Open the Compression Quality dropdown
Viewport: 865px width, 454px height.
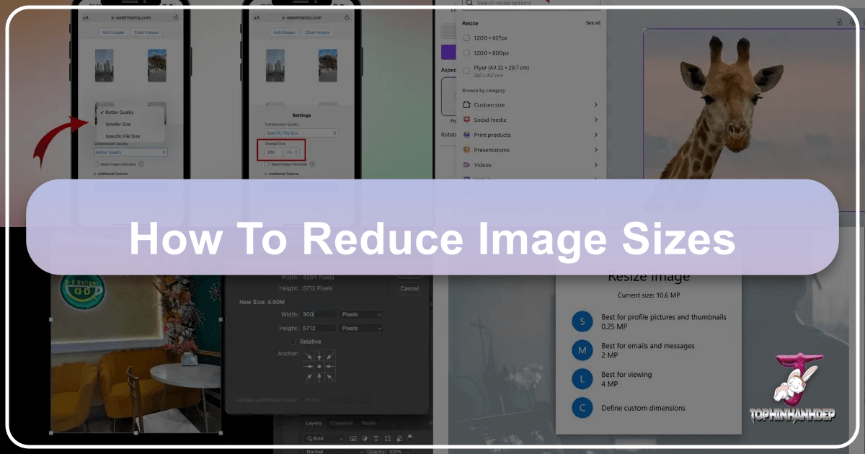(130, 152)
